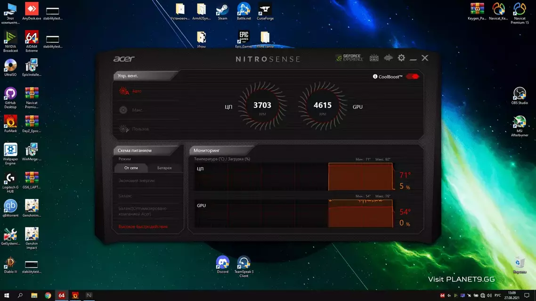Image resolution: width=536 pixels, height=301 pixels.
Task: Select the Игры folder on the desktop
Action: pos(201,40)
